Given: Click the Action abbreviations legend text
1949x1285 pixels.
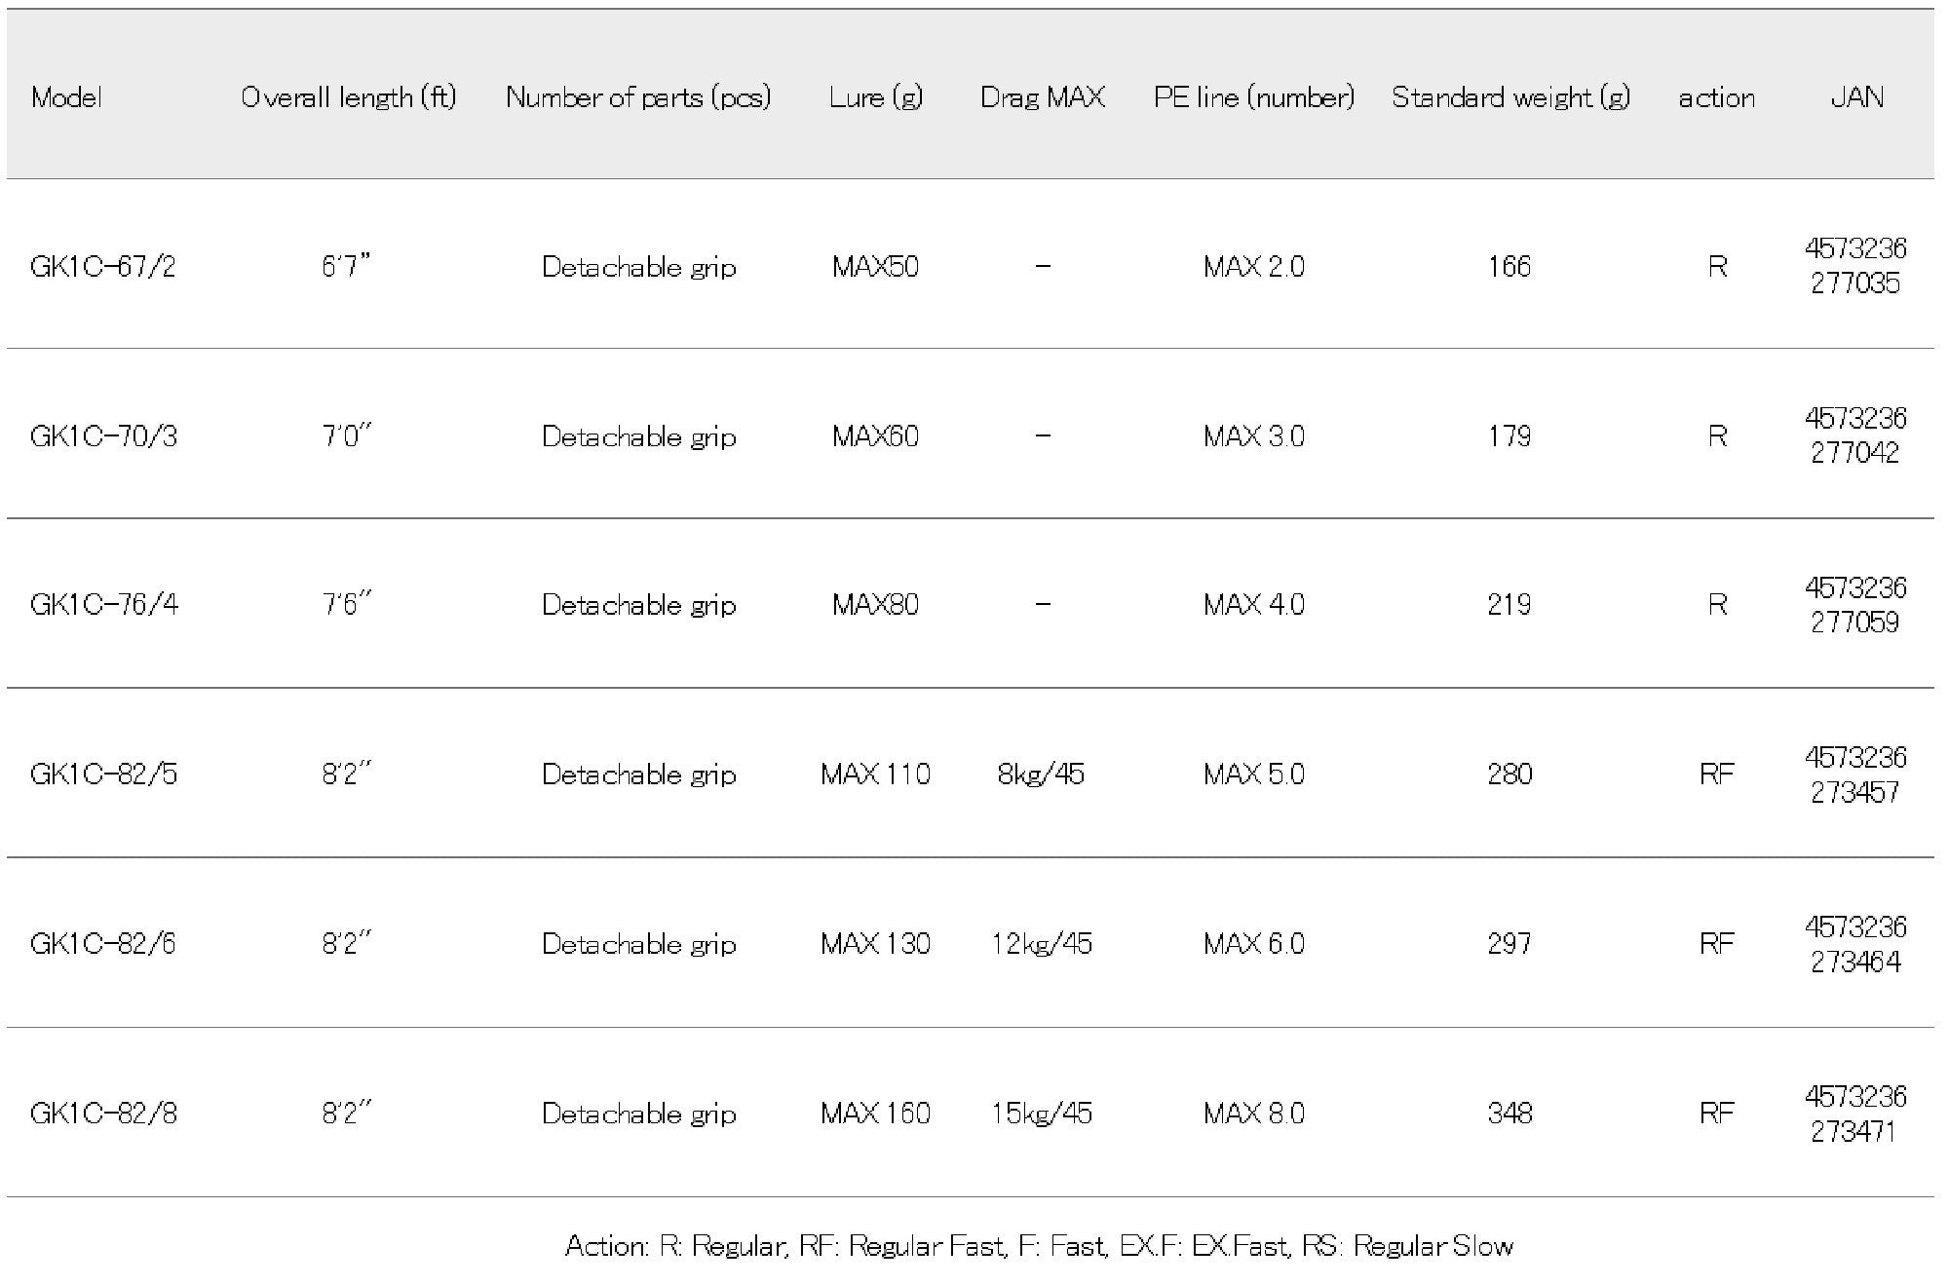Looking at the screenshot, I should 1039,1245.
